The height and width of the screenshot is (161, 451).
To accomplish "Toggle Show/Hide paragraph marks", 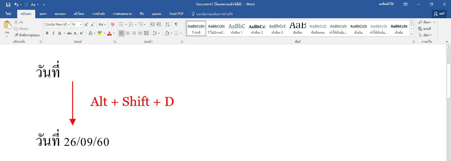I will click(176, 24).
